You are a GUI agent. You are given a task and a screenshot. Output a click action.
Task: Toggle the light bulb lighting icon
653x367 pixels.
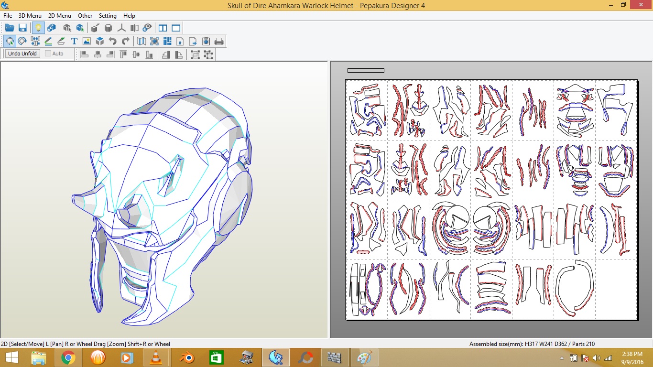point(38,28)
